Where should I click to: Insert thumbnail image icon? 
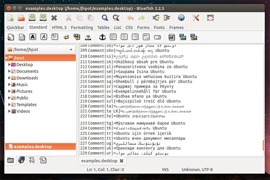(183, 37)
